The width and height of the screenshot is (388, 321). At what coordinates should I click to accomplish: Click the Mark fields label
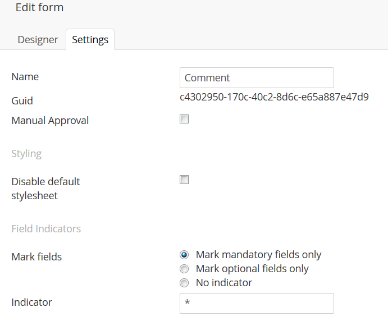[36, 257]
